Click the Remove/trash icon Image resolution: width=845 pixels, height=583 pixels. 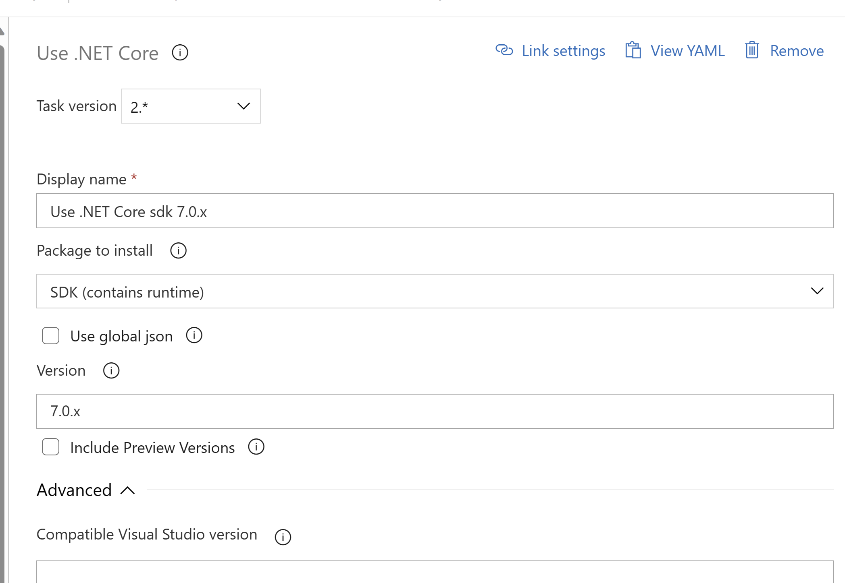click(750, 51)
